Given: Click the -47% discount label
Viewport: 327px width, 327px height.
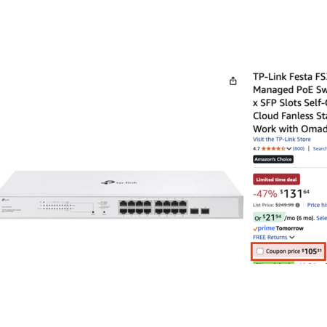Looking at the screenshot, I should click(x=265, y=194).
